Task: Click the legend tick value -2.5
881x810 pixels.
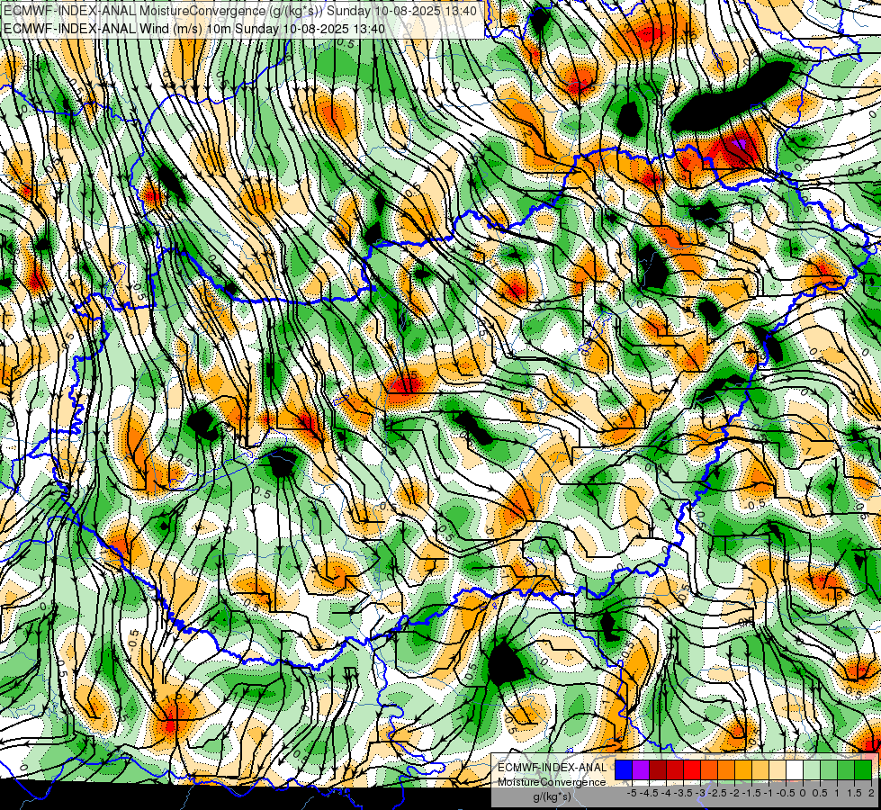Action: pos(717,793)
